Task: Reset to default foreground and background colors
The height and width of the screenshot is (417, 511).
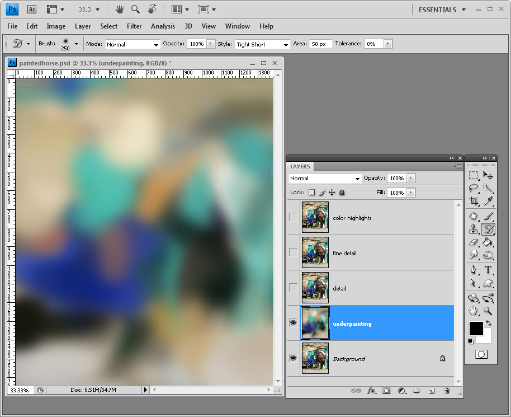Action: pos(471,341)
